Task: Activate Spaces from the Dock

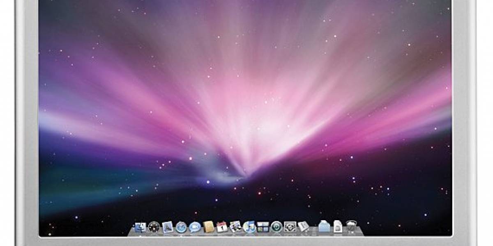Action: click(x=263, y=226)
